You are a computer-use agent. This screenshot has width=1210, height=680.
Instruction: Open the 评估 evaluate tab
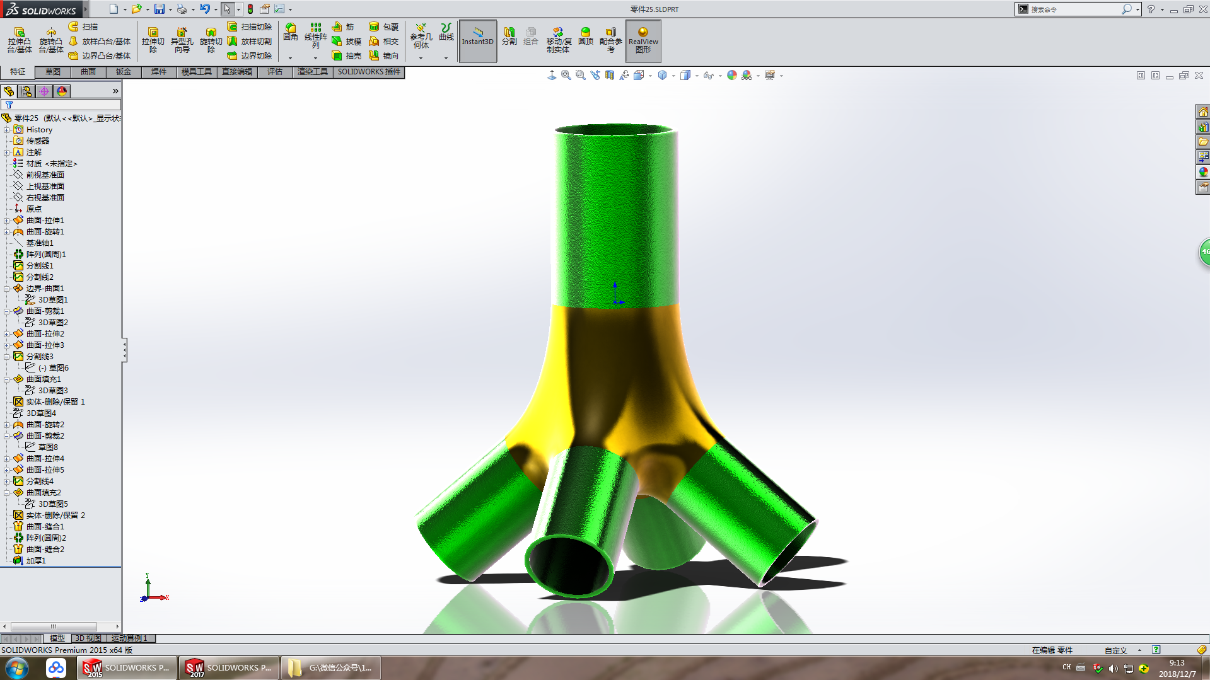(275, 72)
